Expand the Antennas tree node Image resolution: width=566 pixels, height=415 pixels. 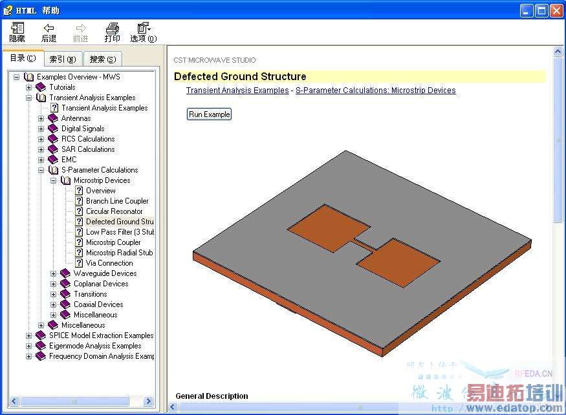pos(41,118)
